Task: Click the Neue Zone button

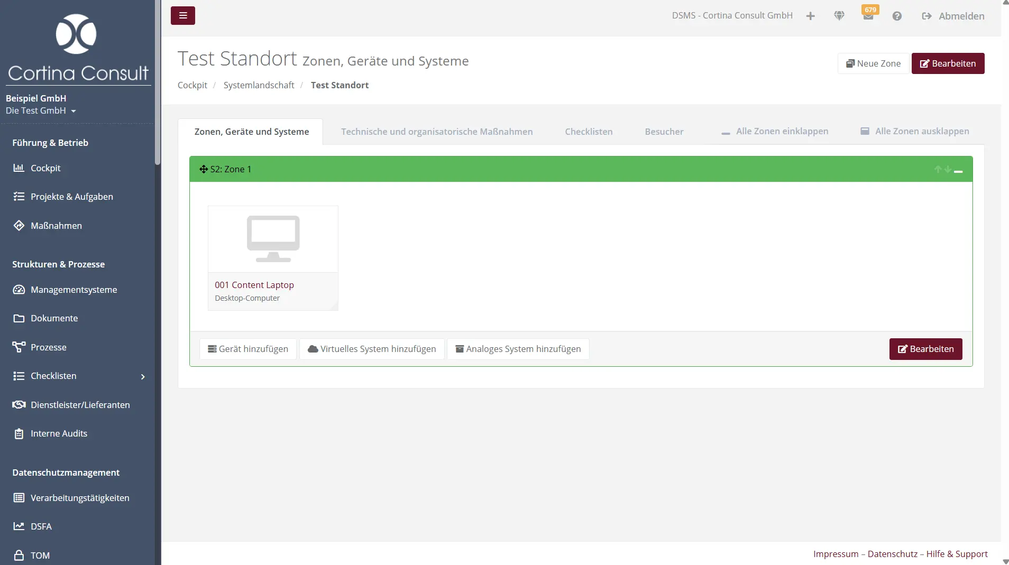Action: tap(873, 63)
